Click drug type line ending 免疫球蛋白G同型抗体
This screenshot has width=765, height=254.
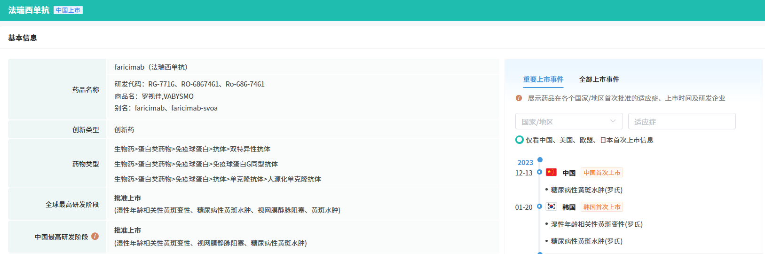(x=196, y=164)
